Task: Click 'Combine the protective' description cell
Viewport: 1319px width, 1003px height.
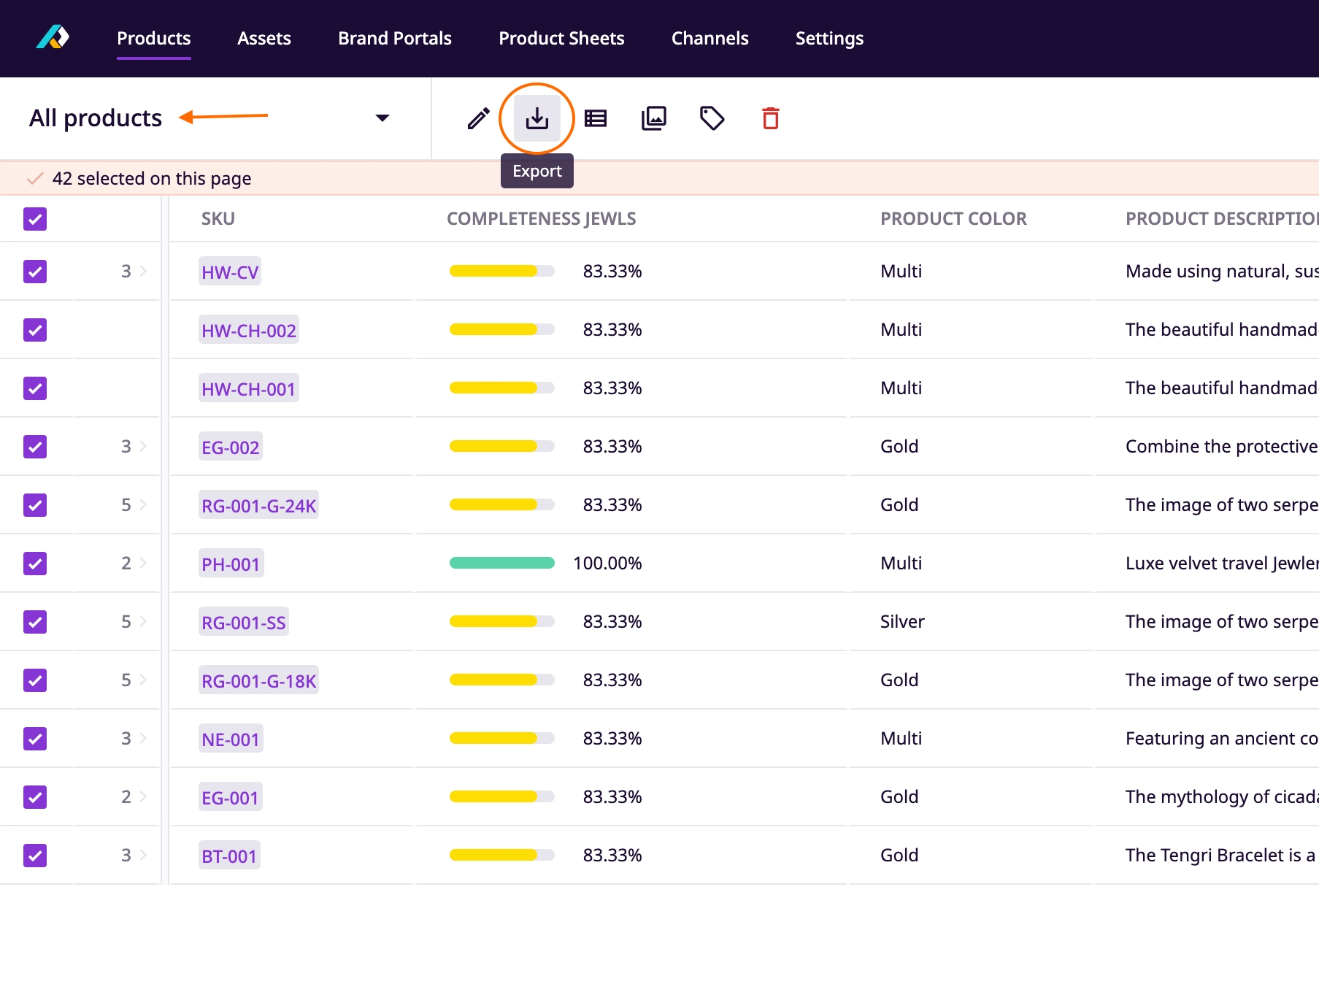Action: pyautogui.click(x=1222, y=447)
